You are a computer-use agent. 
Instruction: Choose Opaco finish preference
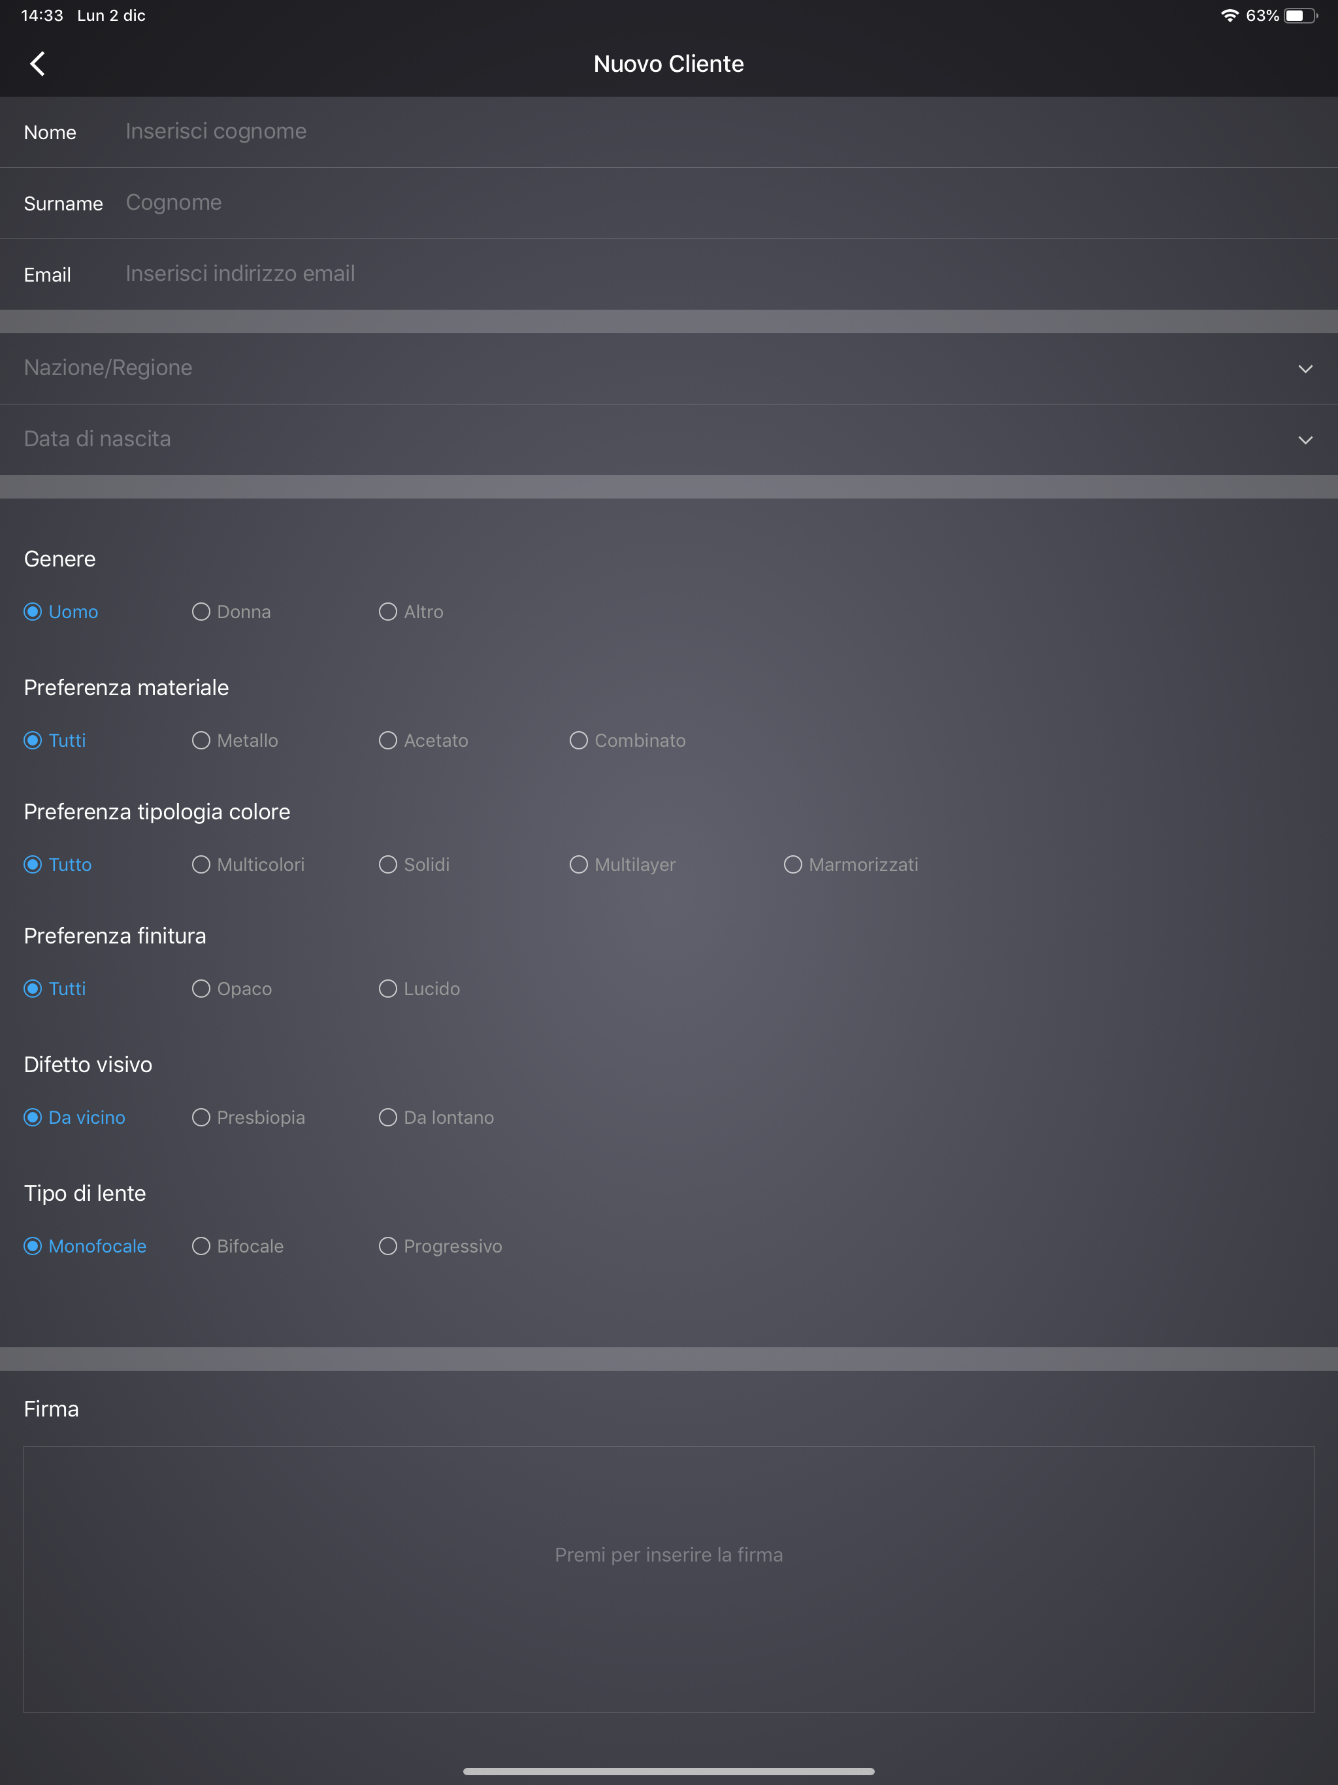201,989
